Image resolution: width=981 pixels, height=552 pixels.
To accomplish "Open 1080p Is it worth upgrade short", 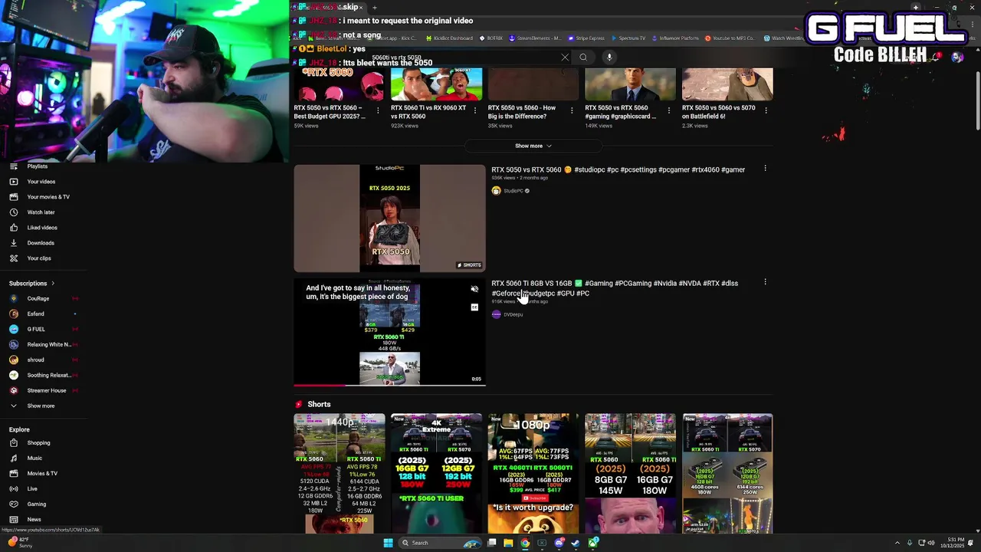I will (533, 473).
